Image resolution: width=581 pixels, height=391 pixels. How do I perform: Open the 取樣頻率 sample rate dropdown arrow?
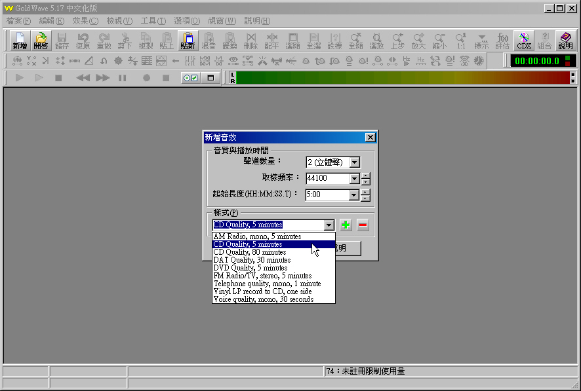[354, 178]
